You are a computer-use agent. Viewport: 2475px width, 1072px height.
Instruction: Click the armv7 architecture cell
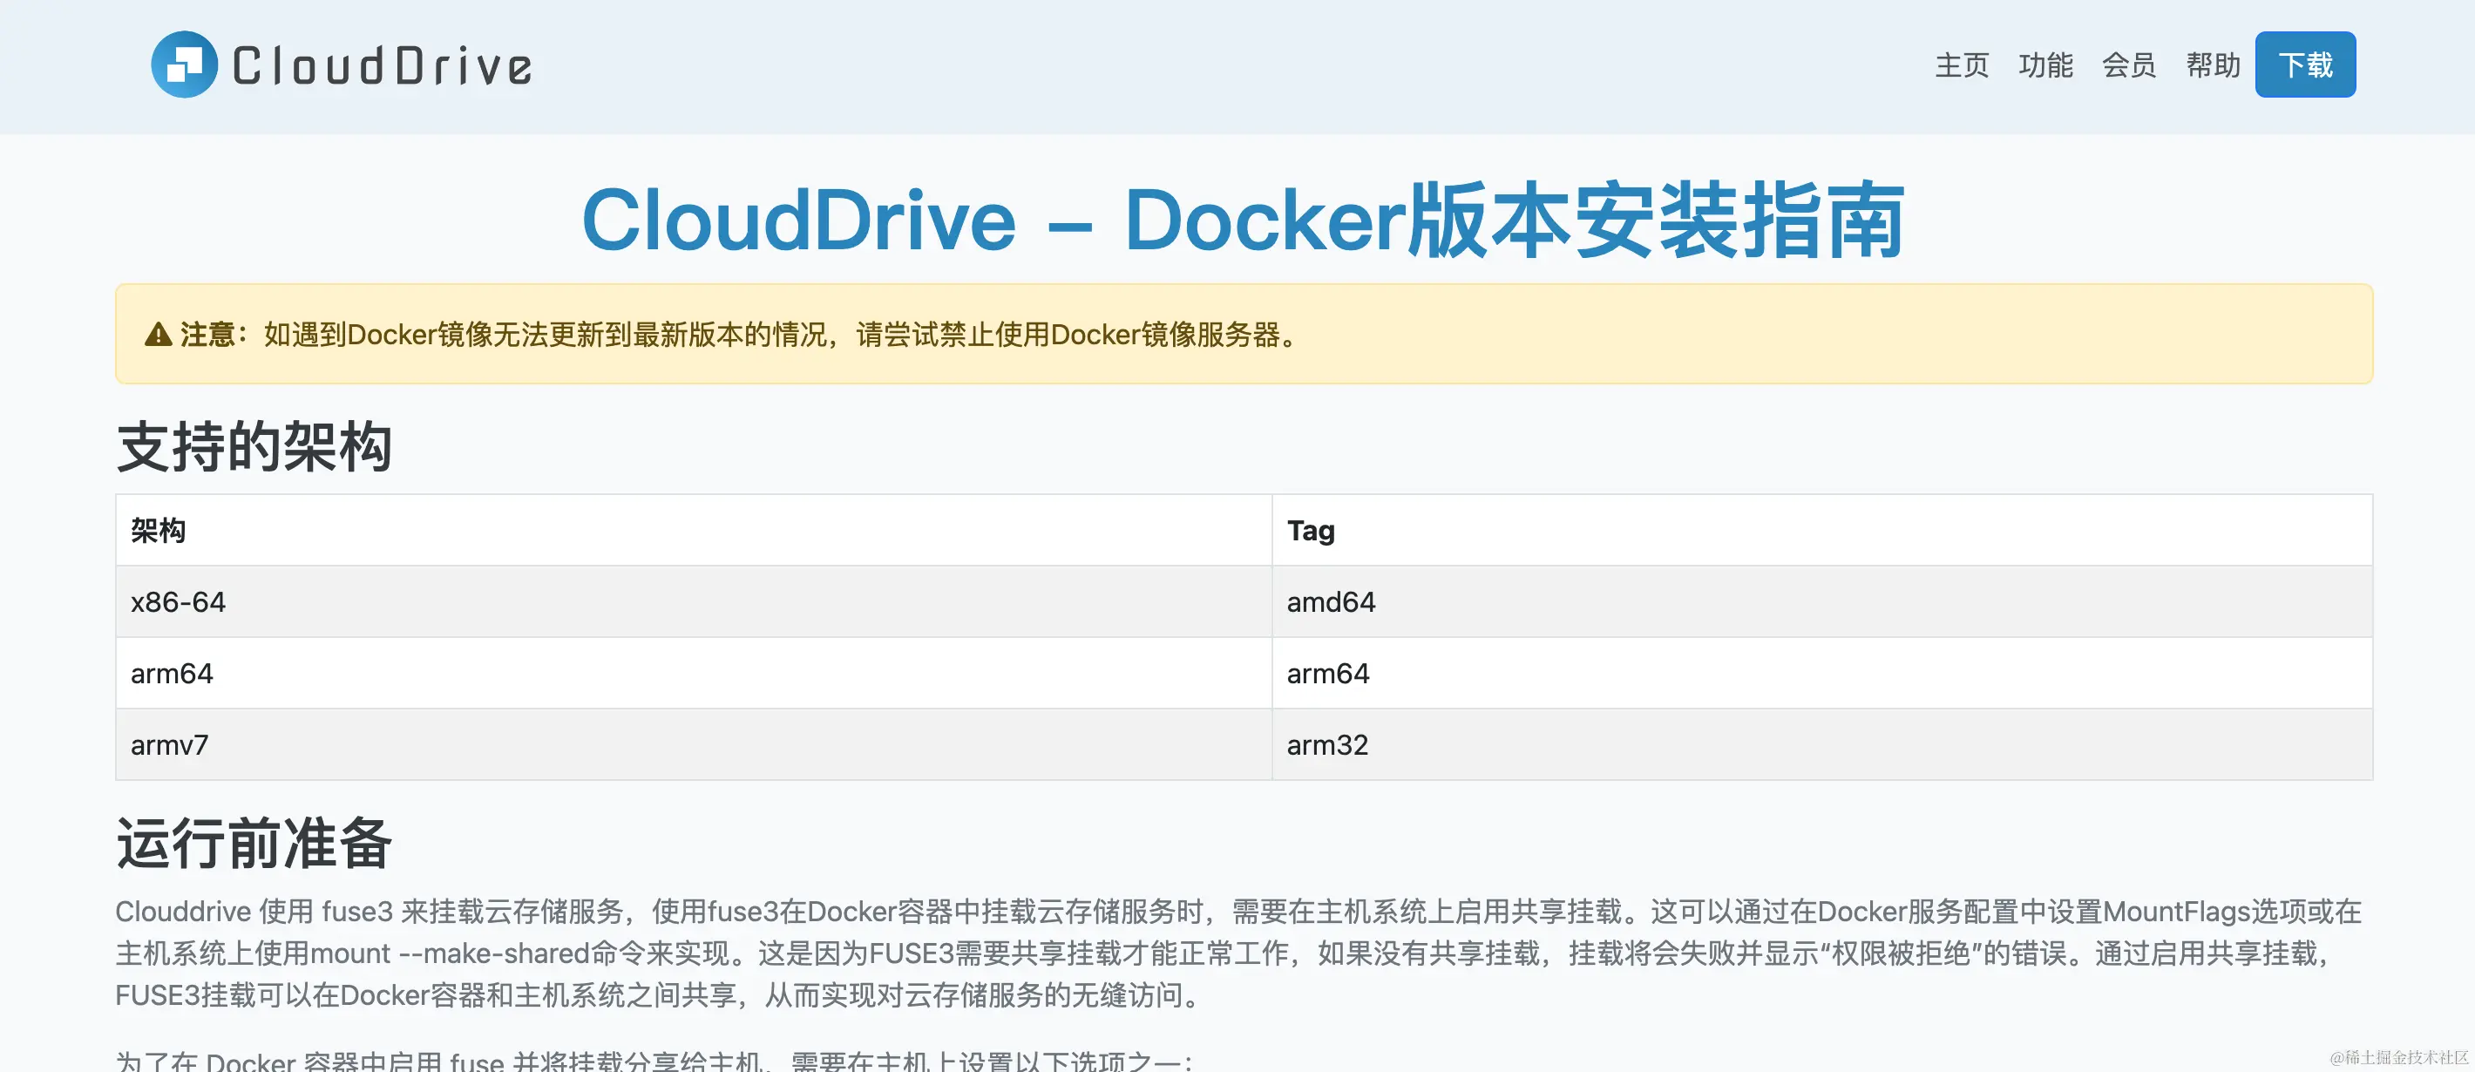tap(170, 744)
